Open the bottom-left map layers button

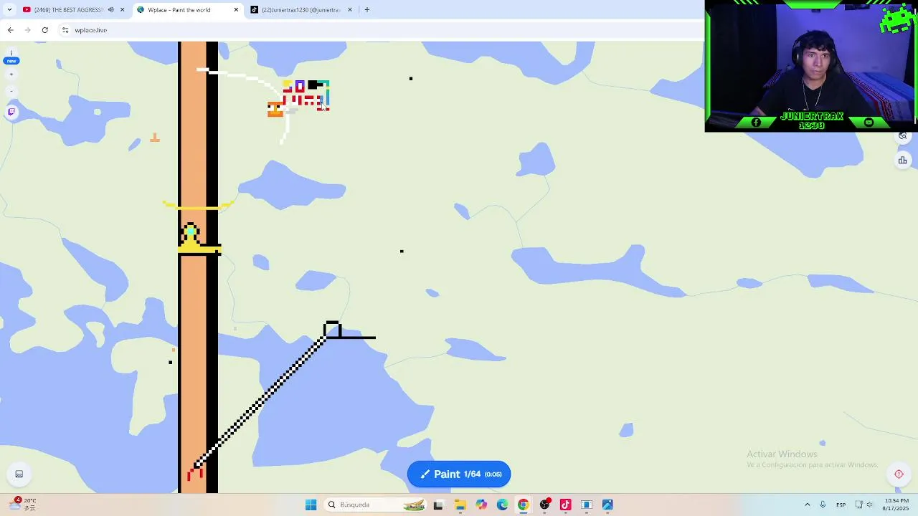(19, 474)
